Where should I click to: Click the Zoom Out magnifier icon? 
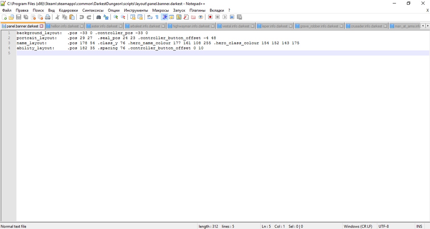click(123, 17)
